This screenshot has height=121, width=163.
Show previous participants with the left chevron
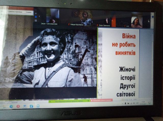coord(39,16)
